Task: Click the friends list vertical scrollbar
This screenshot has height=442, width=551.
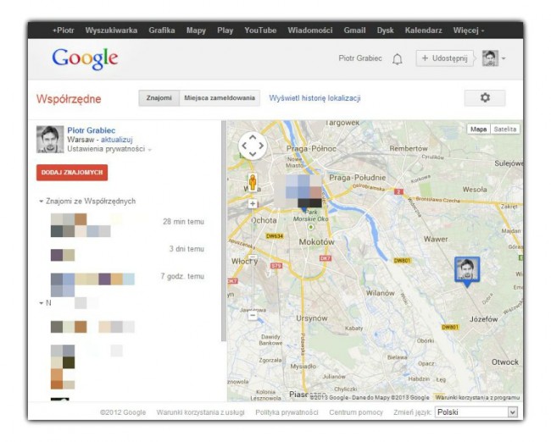Action: [x=224, y=231]
